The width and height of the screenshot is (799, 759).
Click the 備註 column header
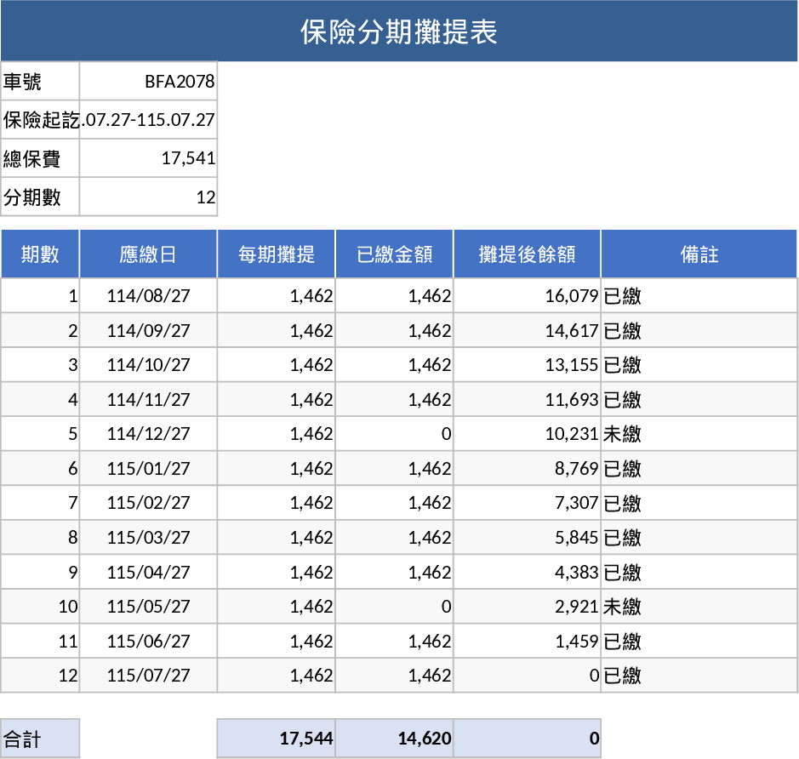[698, 254]
